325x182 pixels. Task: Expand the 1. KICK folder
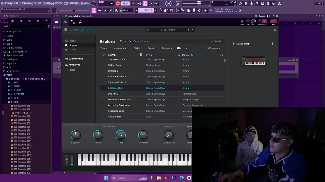pyautogui.click(x=13, y=83)
